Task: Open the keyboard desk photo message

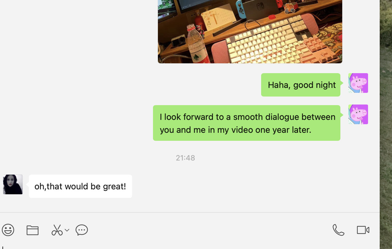Action: click(250, 31)
